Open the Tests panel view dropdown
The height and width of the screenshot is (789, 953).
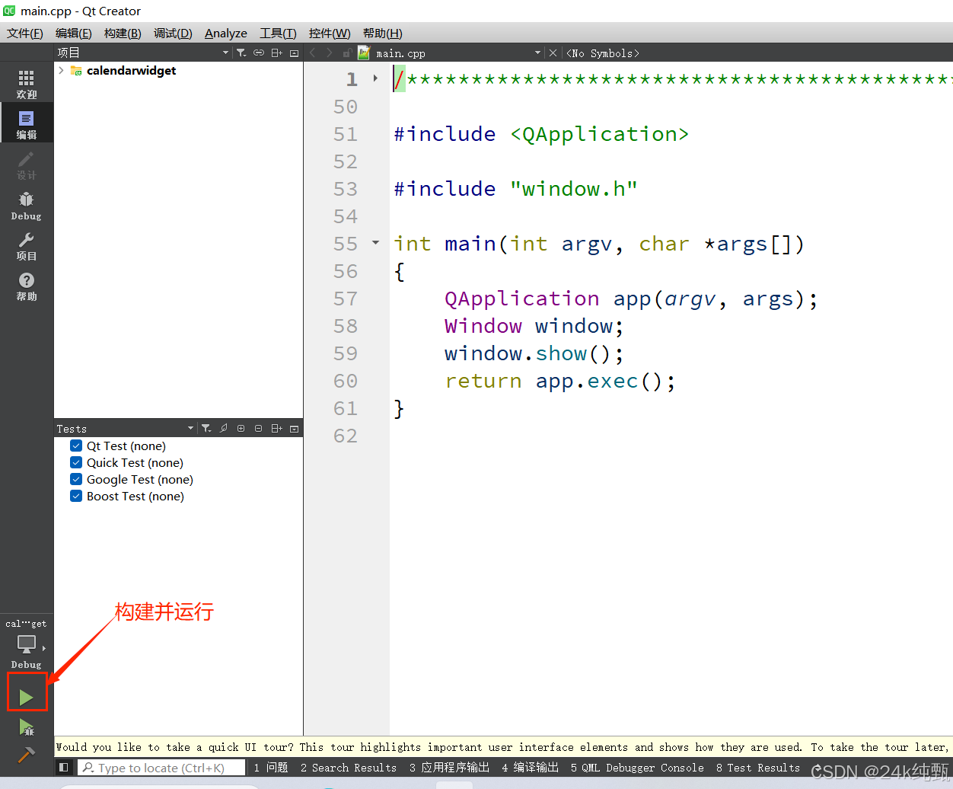click(x=190, y=429)
